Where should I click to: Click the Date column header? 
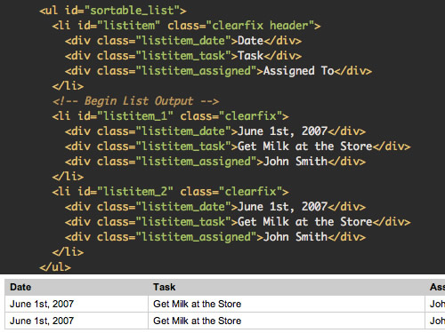pos(77,287)
